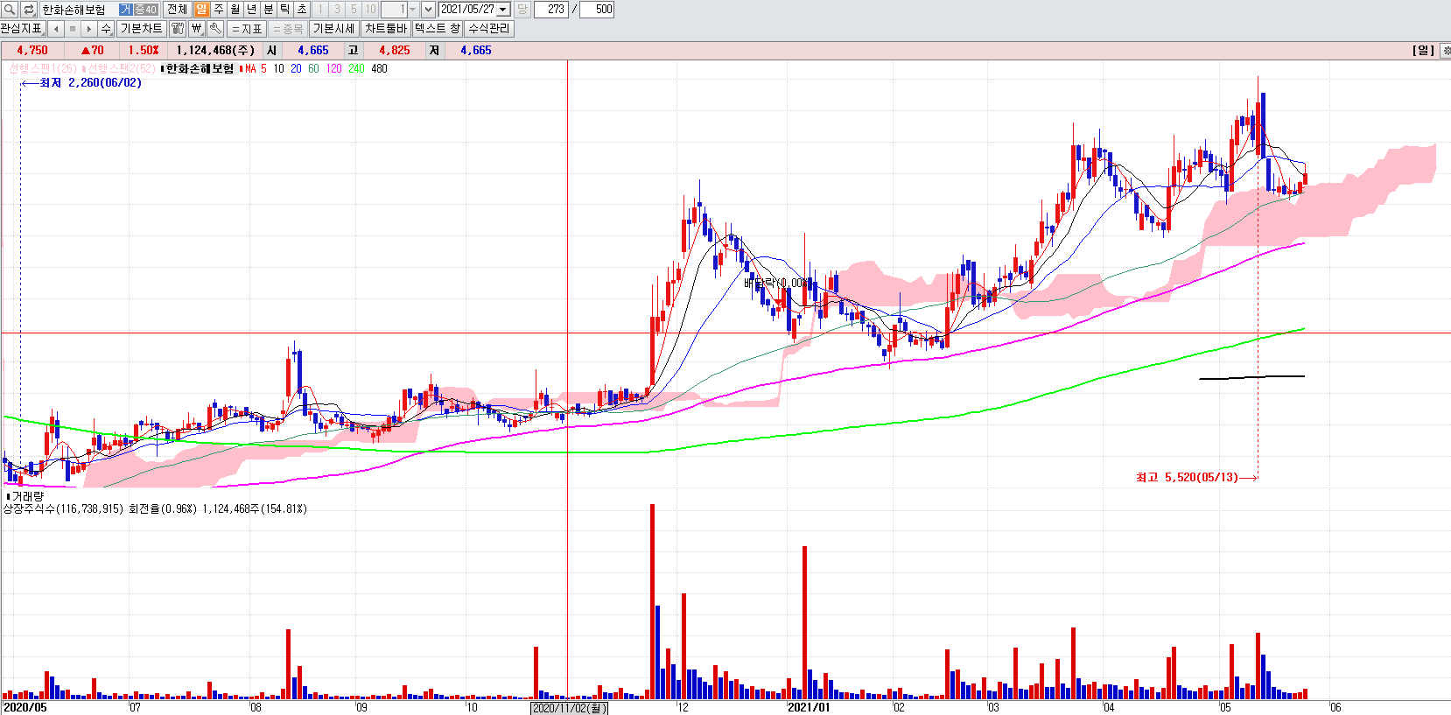Click the chart tools icon after 기본차트
The image size is (1451, 715).
(x=178, y=29)
